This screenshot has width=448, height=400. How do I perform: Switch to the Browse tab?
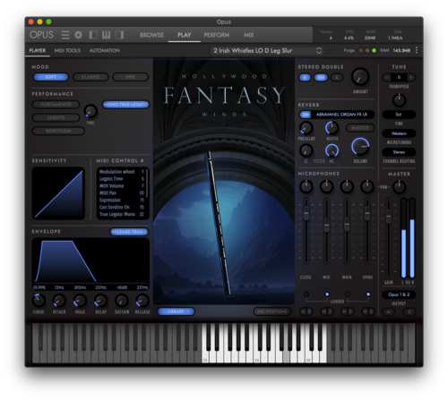click(151, 35)
